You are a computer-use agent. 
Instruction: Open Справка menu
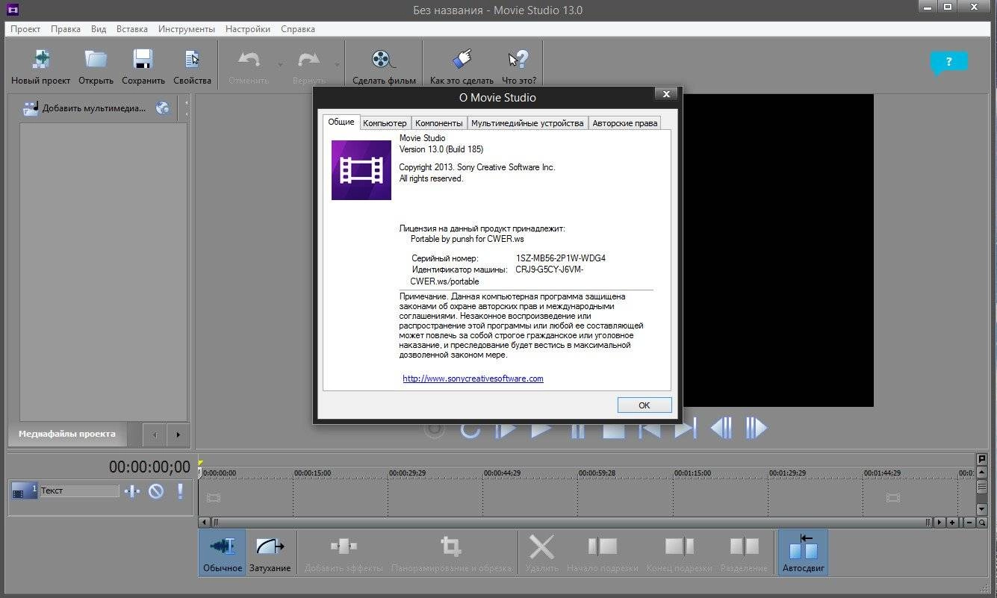click(x=298, y=29)
